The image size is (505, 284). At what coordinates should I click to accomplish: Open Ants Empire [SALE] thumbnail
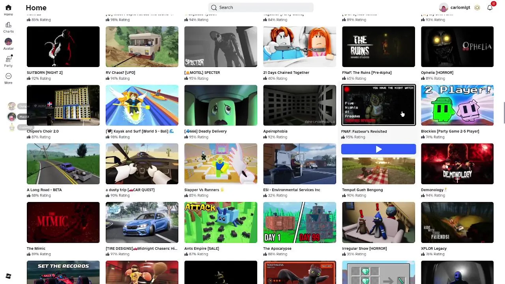pyautogui.click(x=221, y=222)
